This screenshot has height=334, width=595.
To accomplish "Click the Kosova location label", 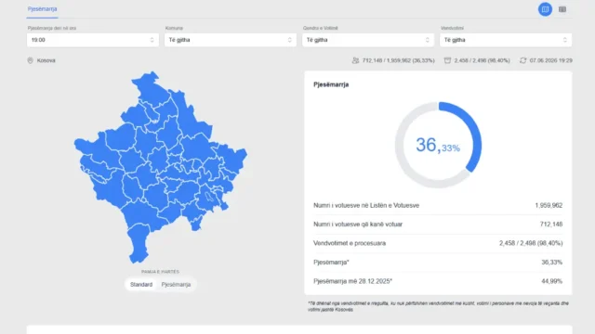I will tap(46, 60).
